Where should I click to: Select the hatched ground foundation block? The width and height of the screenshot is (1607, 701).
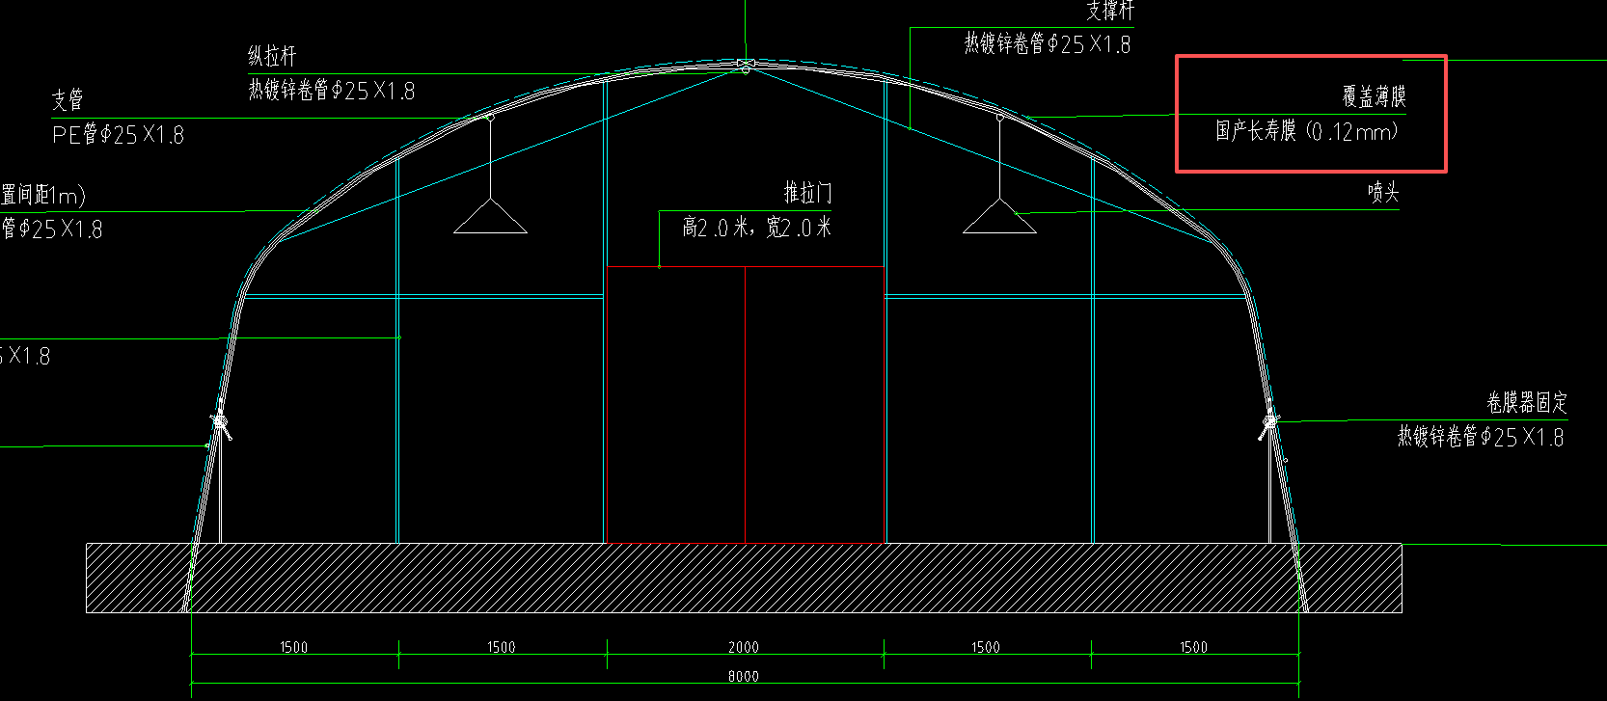pyautogui.click(x=744, y=578)
